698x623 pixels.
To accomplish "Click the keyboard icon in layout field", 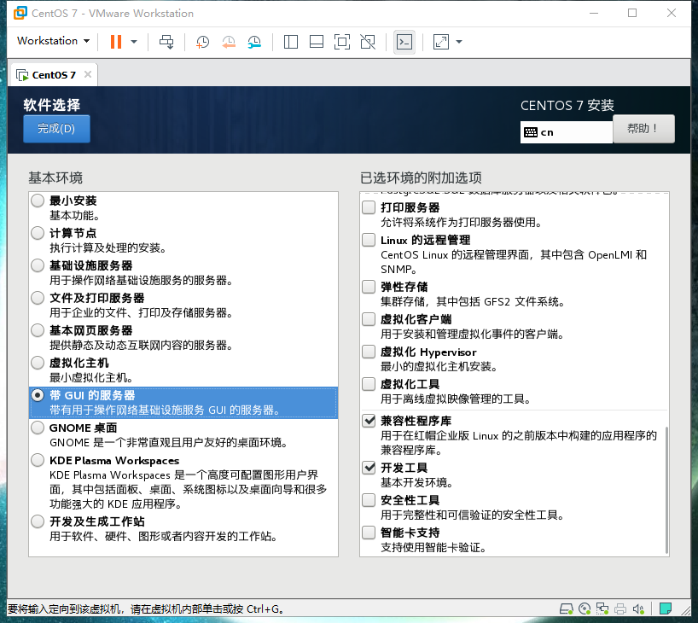I will pos(530,132).
